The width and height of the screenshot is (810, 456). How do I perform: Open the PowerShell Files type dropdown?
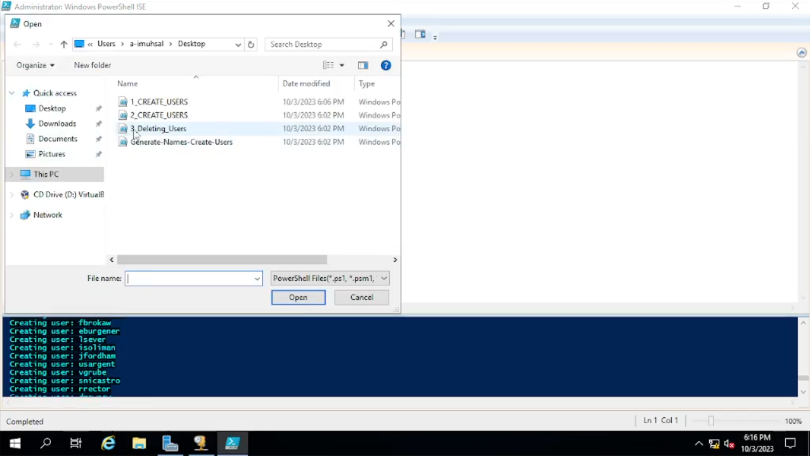pos(384,278)
